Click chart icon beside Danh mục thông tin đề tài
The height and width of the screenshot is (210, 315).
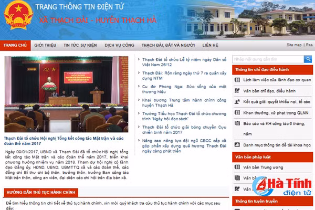[x=237, y=145]
